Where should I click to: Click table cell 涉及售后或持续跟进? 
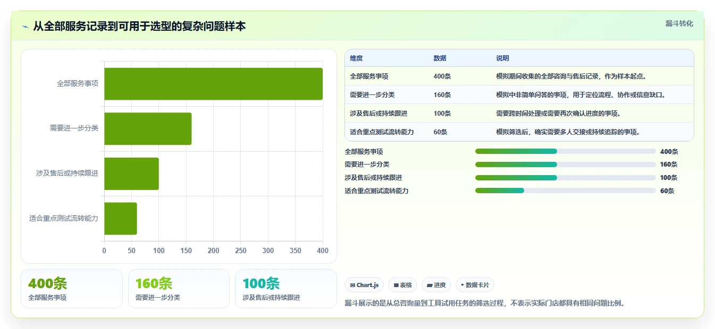coord(378,114)
